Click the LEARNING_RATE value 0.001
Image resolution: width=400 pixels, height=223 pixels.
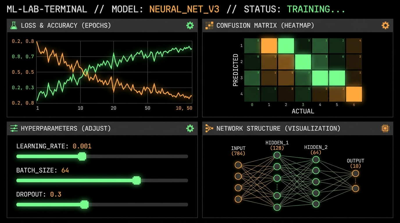[82, 146]
